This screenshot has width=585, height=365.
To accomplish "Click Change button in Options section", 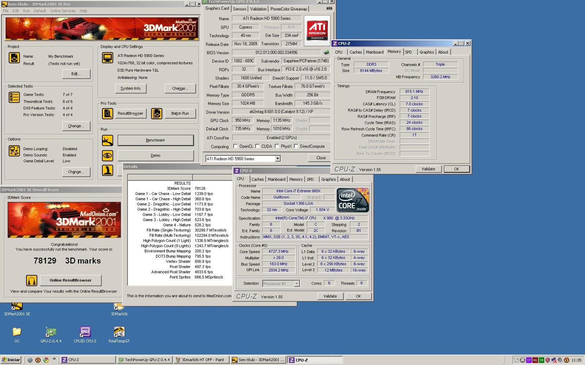I will 76,172.
